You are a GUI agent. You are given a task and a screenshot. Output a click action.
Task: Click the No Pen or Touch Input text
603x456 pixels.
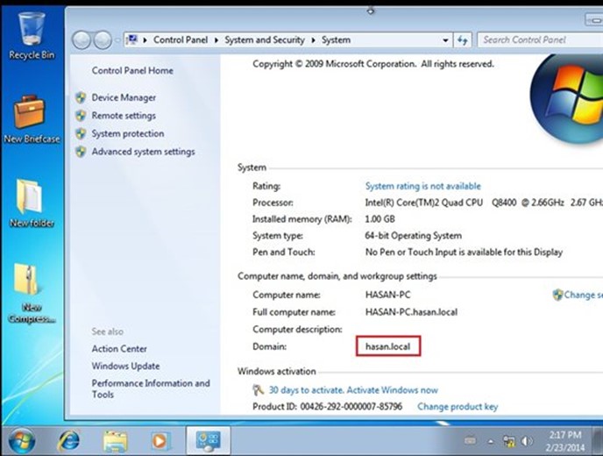[x=464, y=253]
